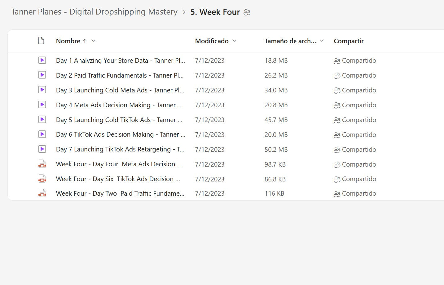Image resolution: width=444 pixels, height=285 pixels.
Task: Click the video icon for Day 1 Analyzing Your Store Data
Action: tap(42, 60)
